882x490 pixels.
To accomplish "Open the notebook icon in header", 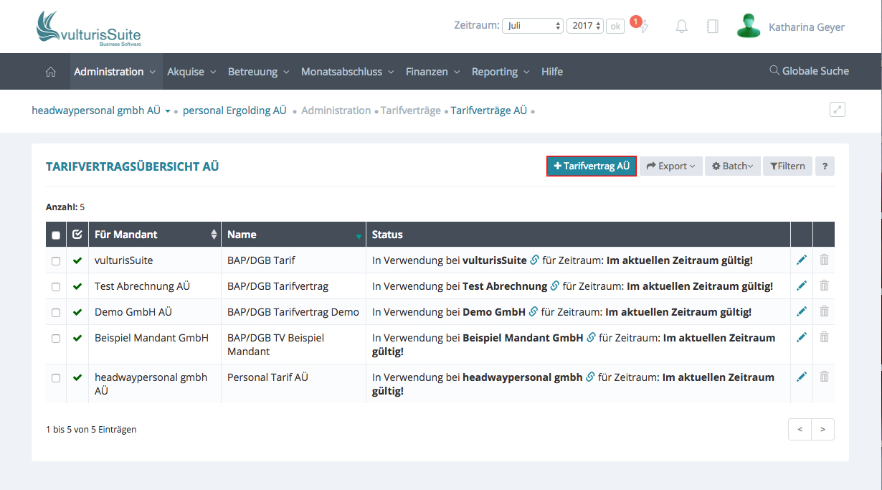I will coord(712,27).
